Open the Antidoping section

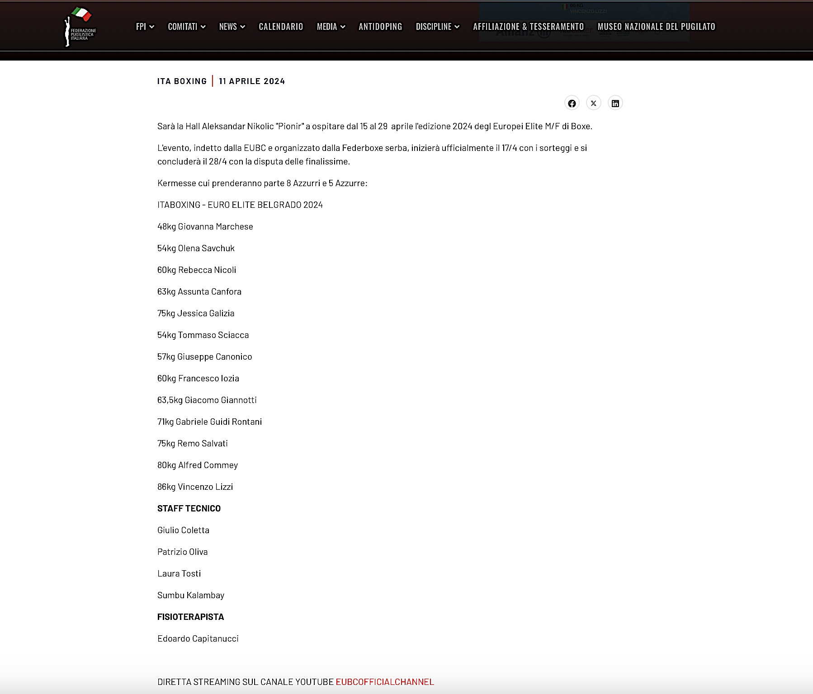(x=380, y=27)
